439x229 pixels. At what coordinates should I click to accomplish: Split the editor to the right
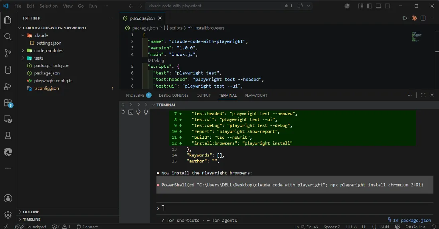click(423, 18)
